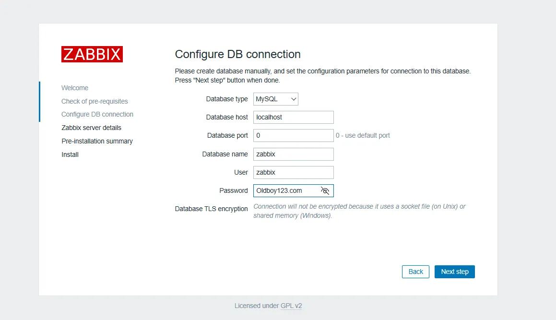Place the cursor in the Password field
Viewport: 556px width, 320px height.
click(x=285, y=190)
